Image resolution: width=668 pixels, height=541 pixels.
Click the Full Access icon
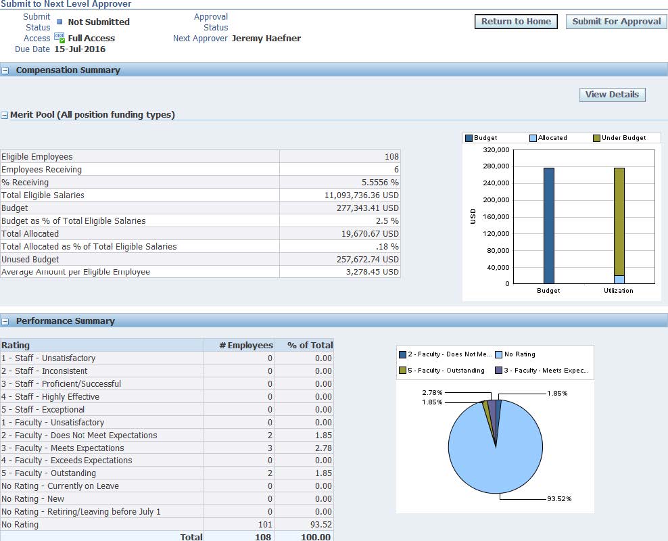coord(59,39)
